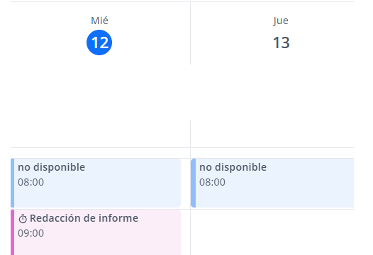Create event in empty Thursday 09:00 slot
Screen dimensions: 373x255
(272, 232)
